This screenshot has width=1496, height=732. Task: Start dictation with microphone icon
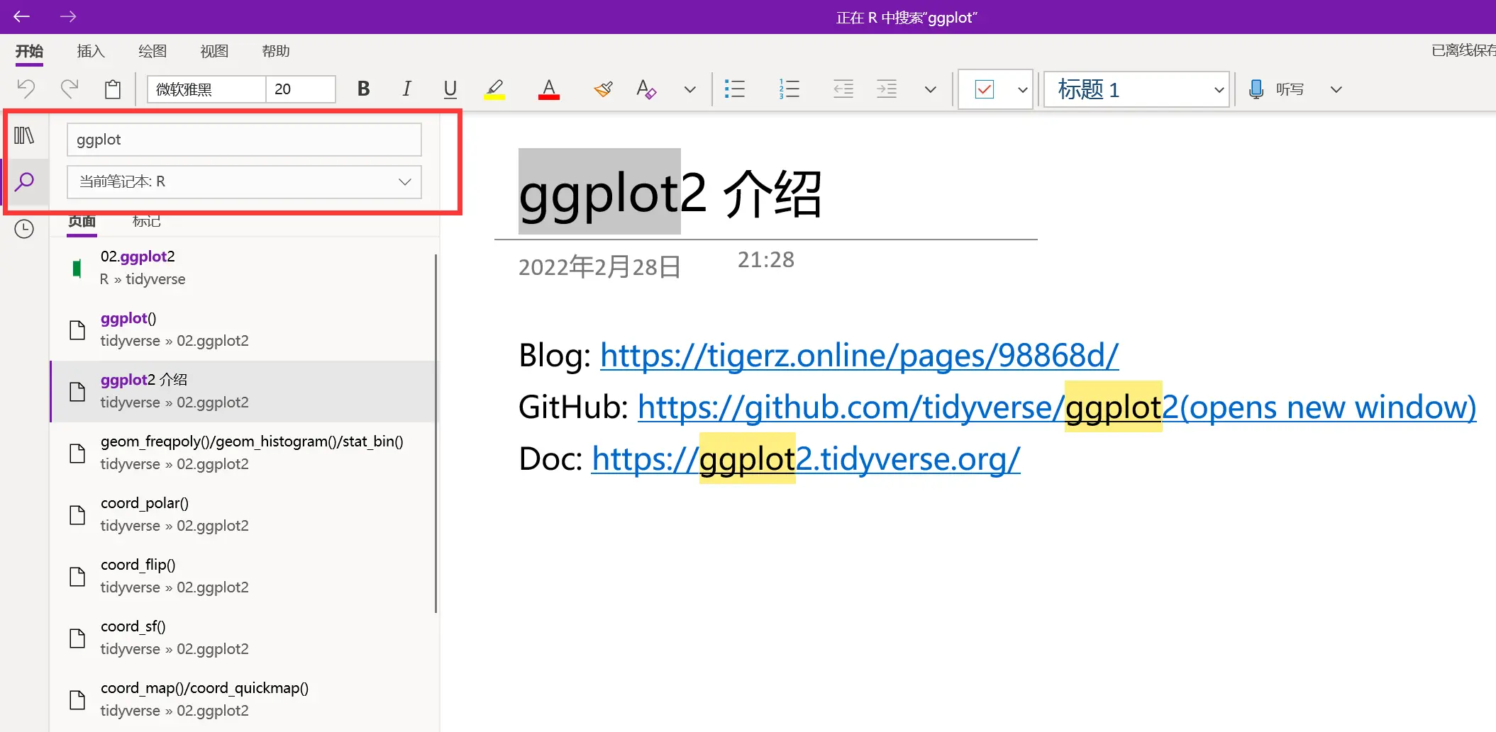[x=1256, y=89]
